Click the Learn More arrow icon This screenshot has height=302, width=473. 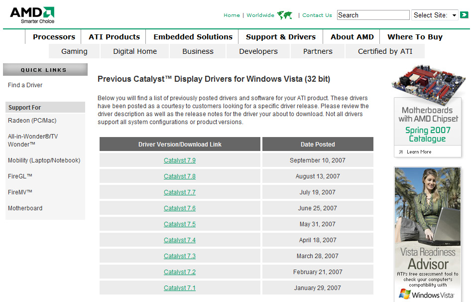[401, 152]
